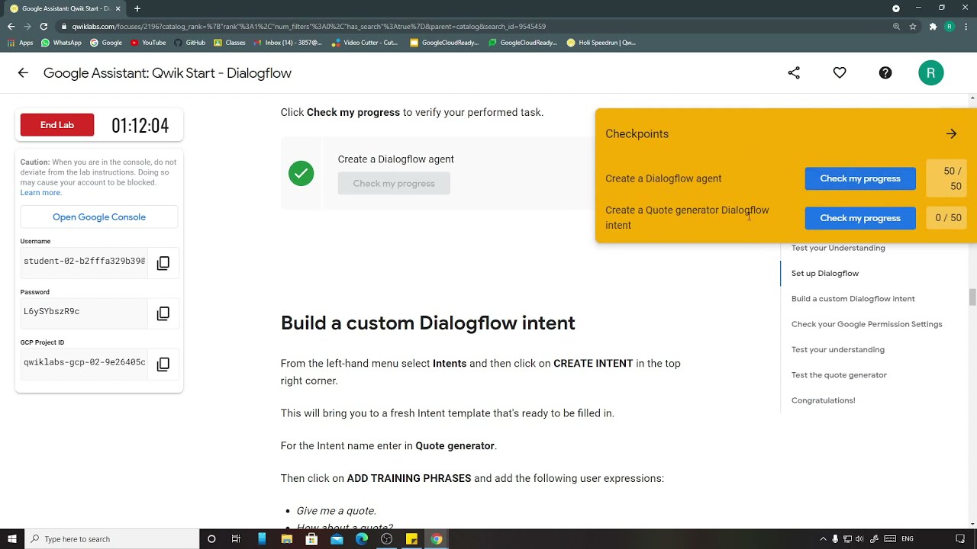Follow the Learn more link
Image resolution: width=977 pixels, height=549 pixels.
coord(40,193)
